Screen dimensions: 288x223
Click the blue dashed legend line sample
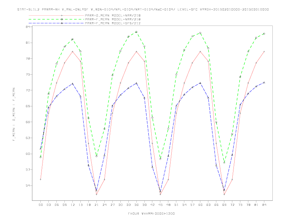coord(56,23)
